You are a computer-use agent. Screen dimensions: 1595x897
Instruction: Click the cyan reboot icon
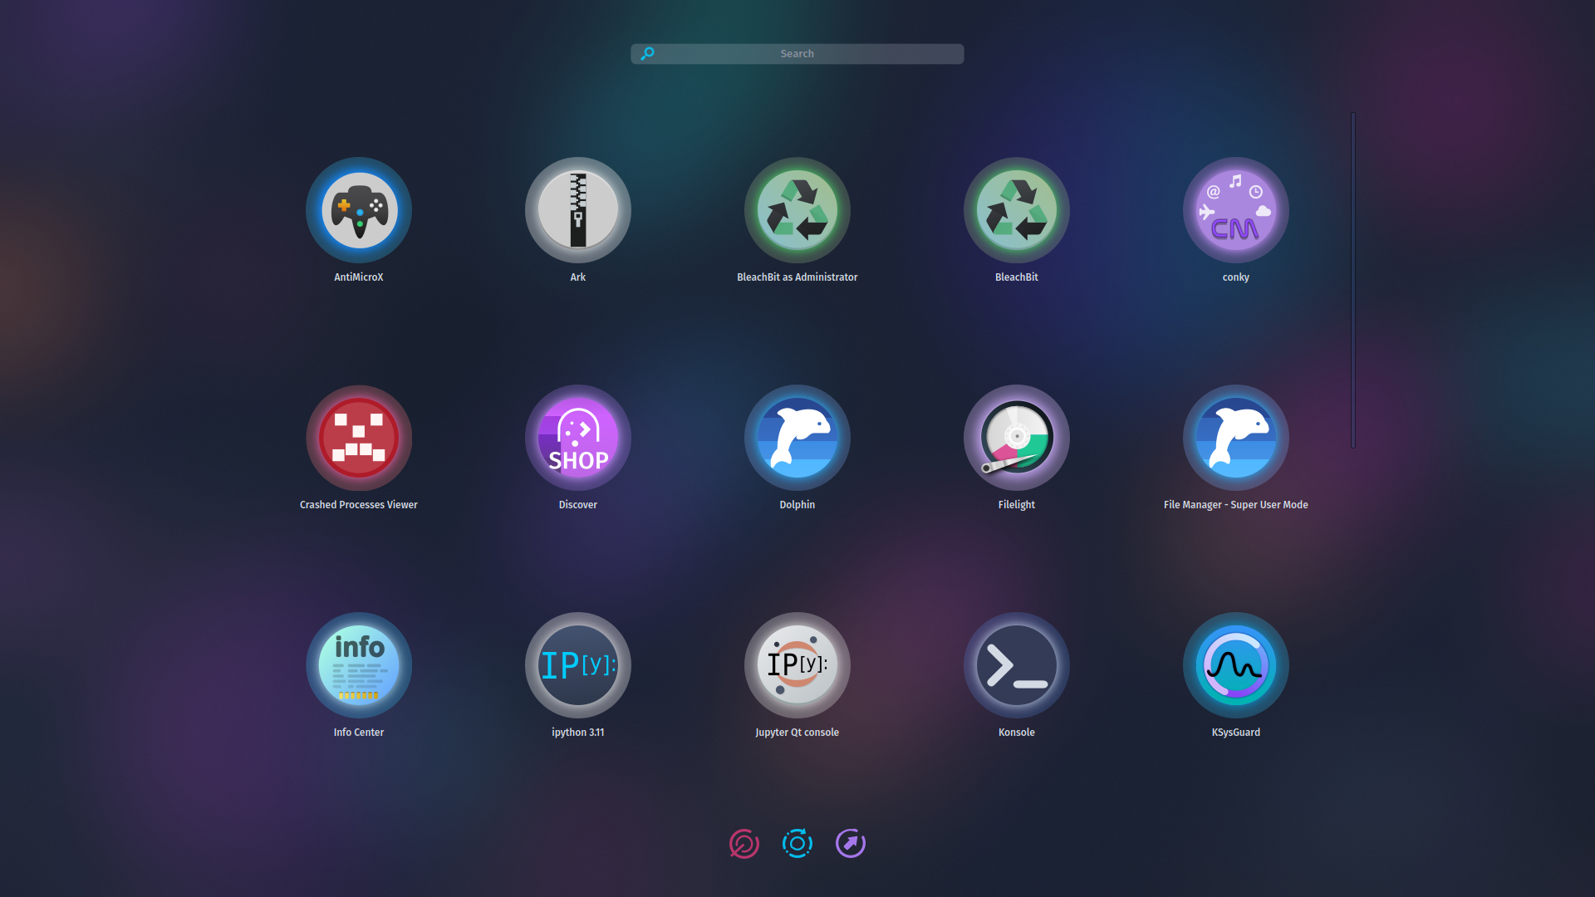tap(797, 844)
